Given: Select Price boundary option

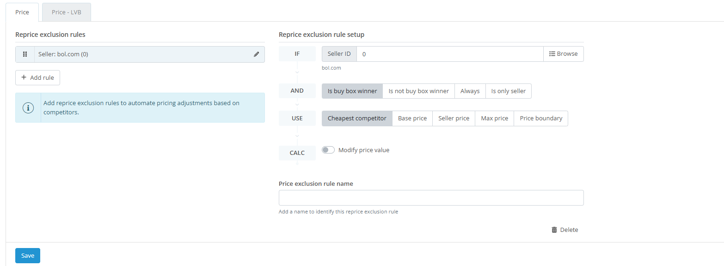Looking at the screenshot, I should (541, 118).
